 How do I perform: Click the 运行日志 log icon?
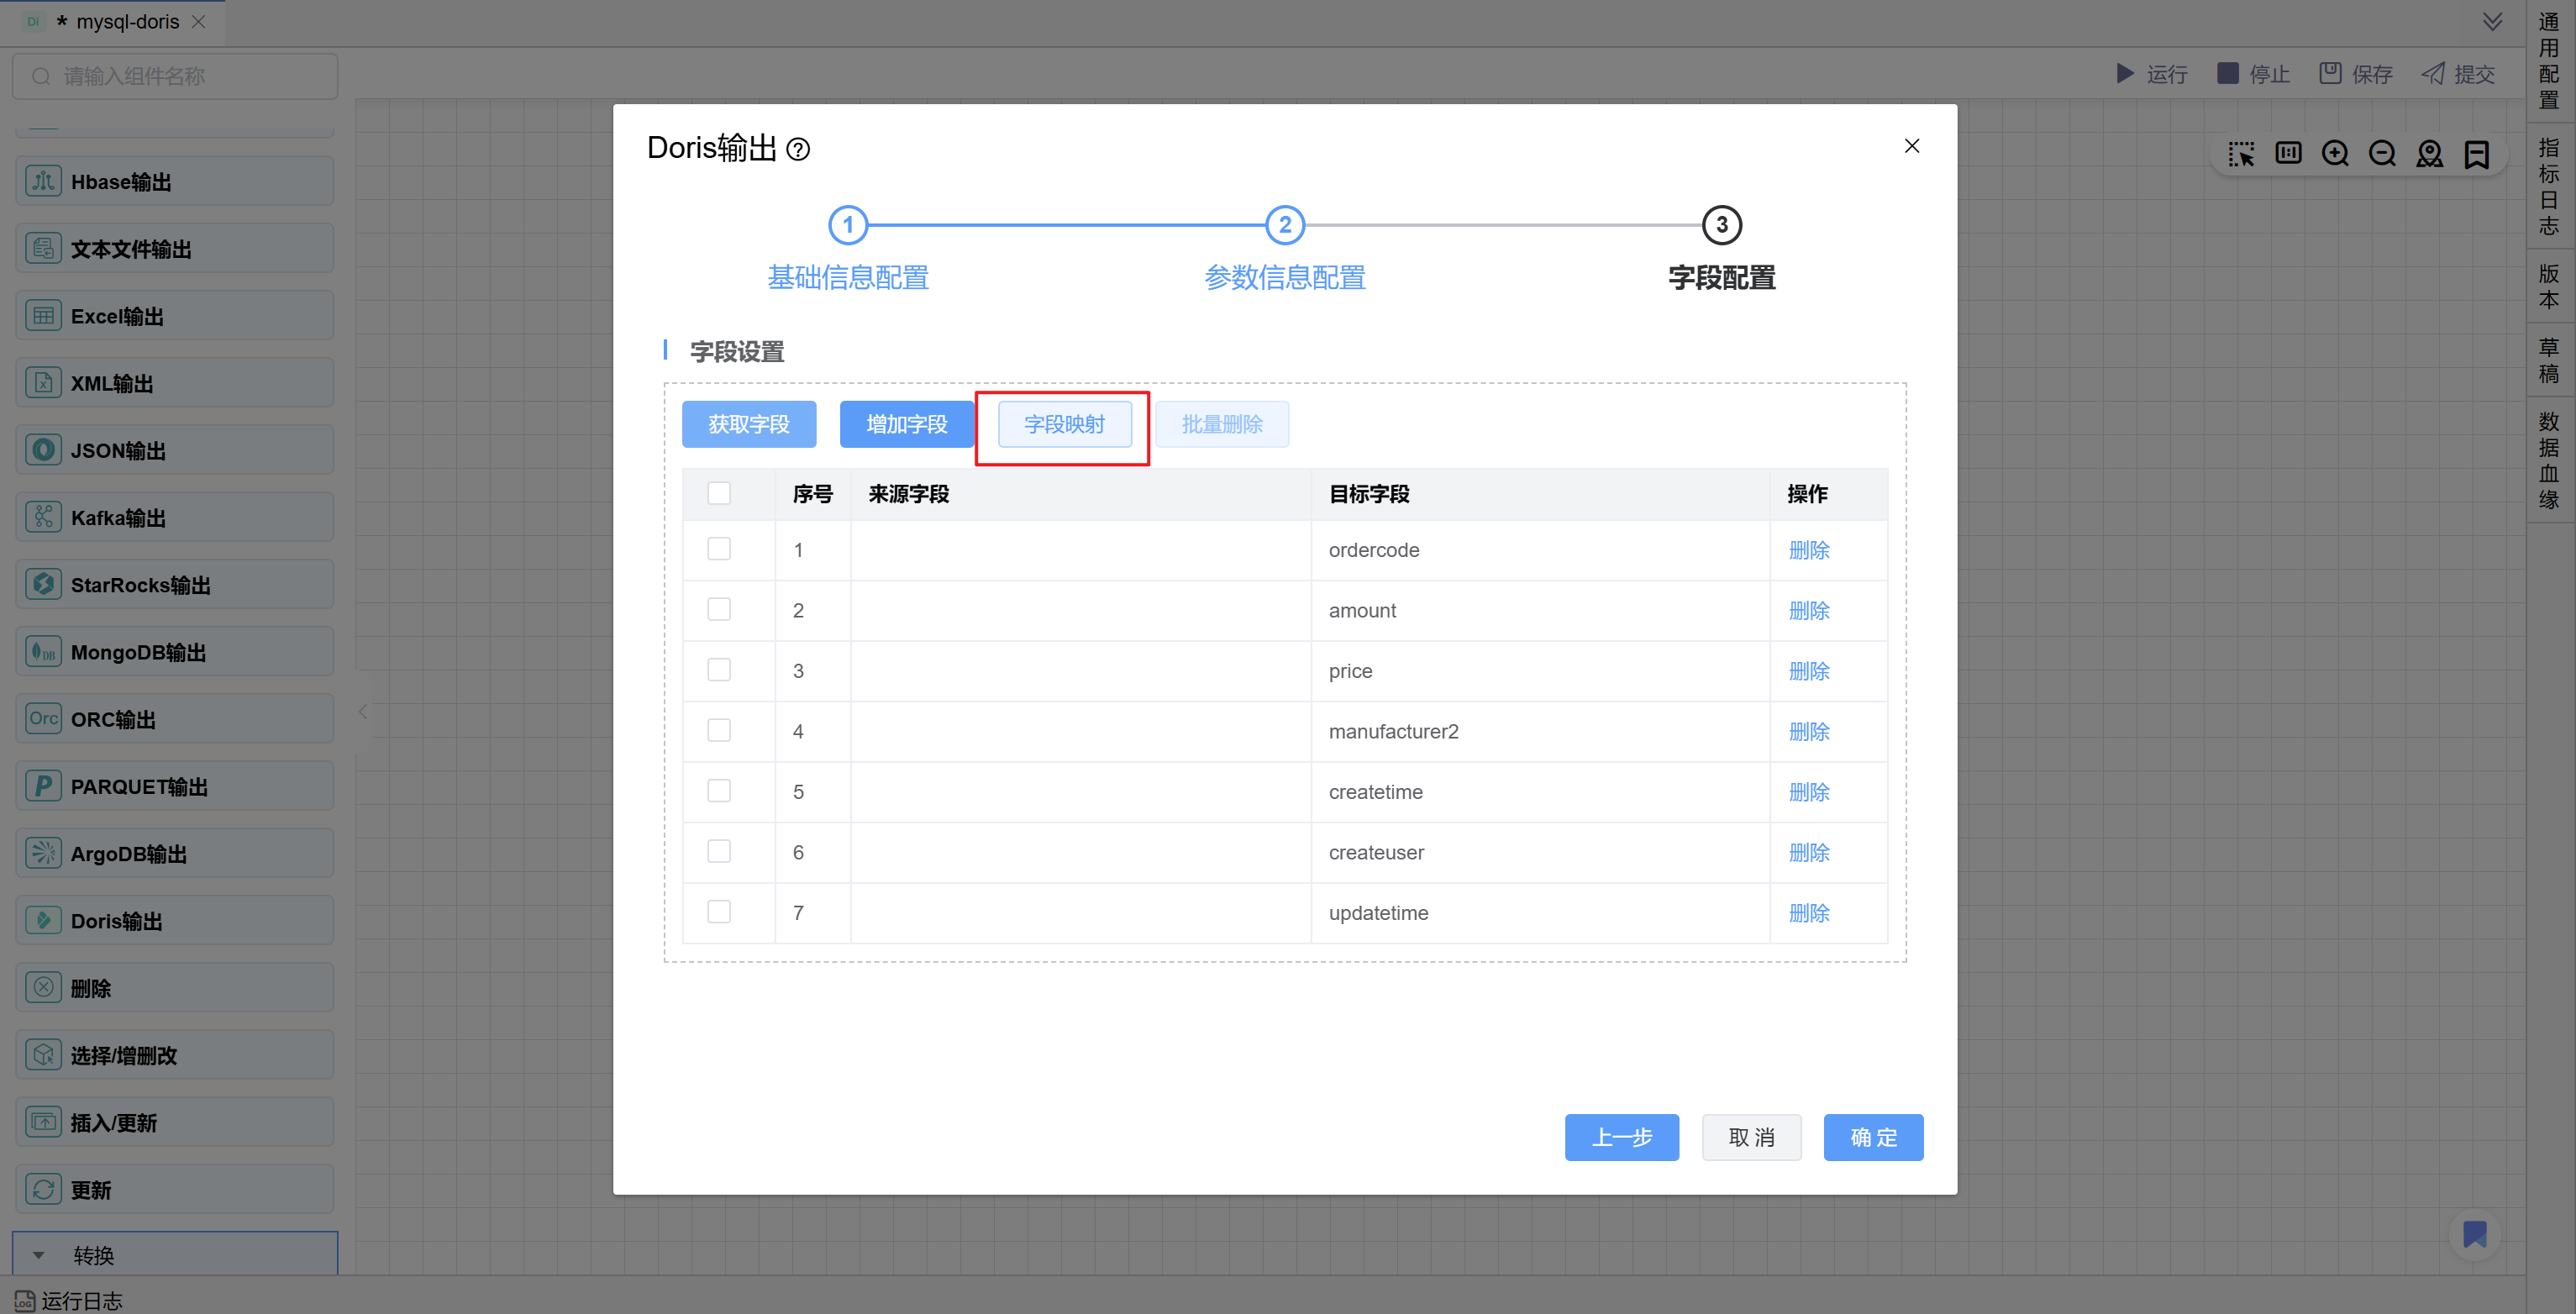24,1300
